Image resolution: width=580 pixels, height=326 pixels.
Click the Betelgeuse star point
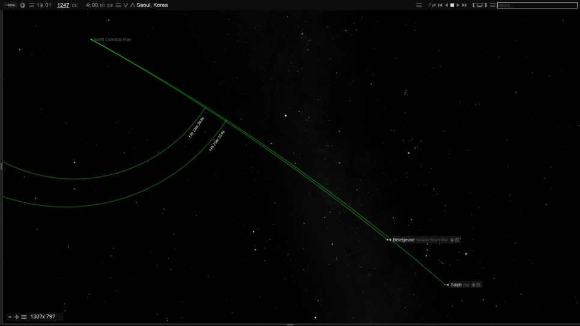pyautogui.click(x=387, y=240)
